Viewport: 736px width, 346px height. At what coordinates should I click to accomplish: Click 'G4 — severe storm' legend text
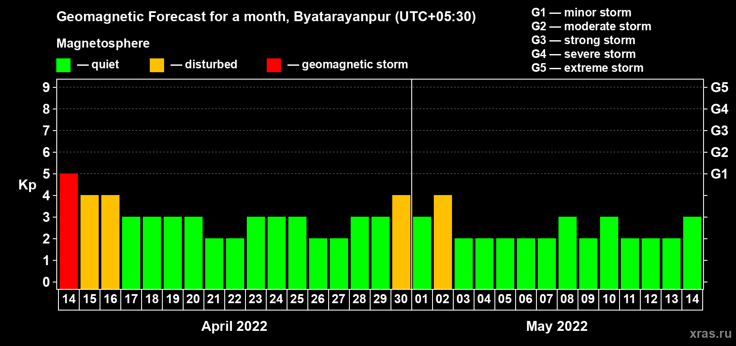click(584, 54)
